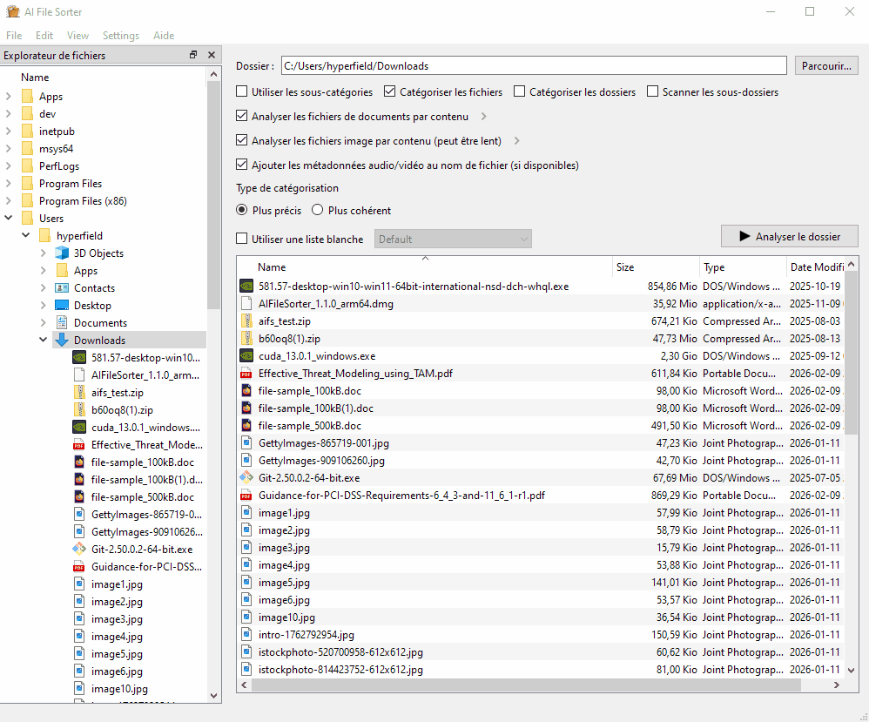Screen dimensions: 869x722
Task: Enable the Utiliser les sous-catégories checkbox
Action: pyautogui.click(x=242, y=91)
